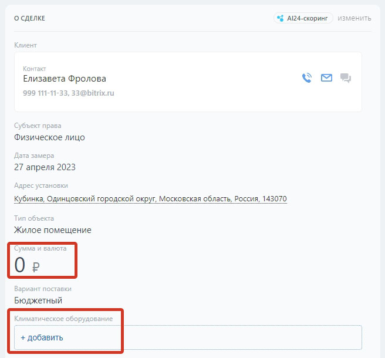
Task: Click the ruble currency symbol
Action: click(x=36, y=267)
